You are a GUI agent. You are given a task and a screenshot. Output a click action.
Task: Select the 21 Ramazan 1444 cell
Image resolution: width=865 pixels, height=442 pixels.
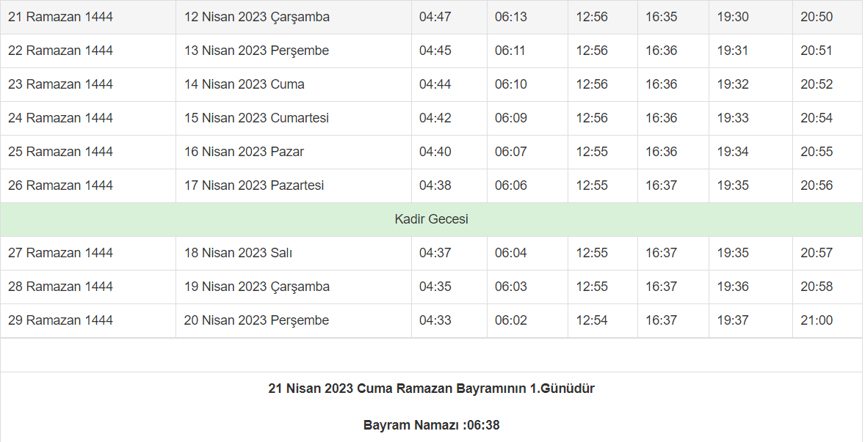[x=60, y=17]
